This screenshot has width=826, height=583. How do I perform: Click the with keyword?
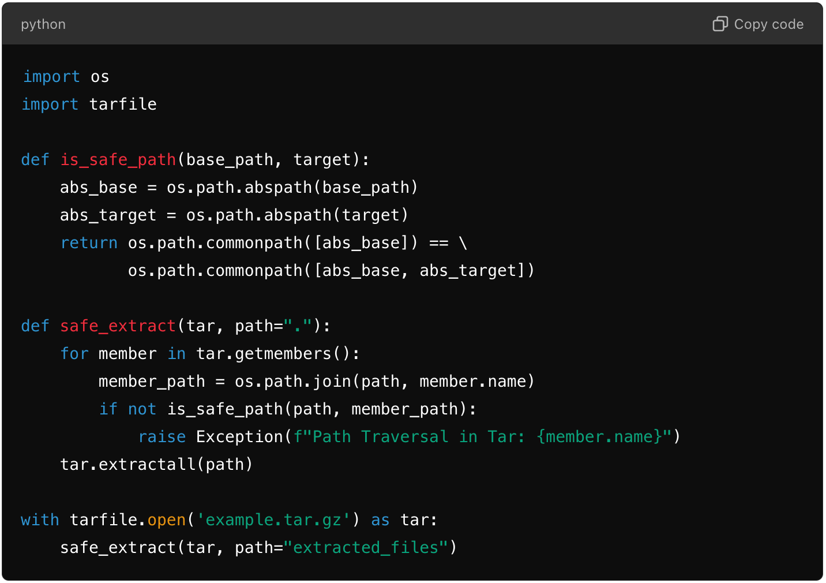(x=40, y=520)
